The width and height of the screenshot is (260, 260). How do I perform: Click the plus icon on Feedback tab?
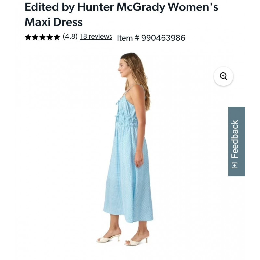pos(235,165)
